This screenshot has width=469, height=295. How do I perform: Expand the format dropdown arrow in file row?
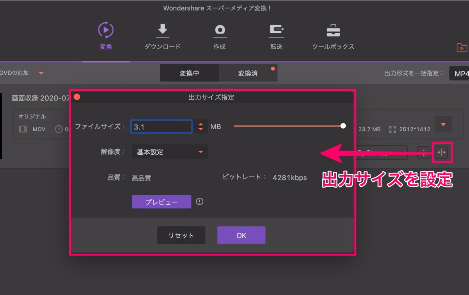(443, 124)
